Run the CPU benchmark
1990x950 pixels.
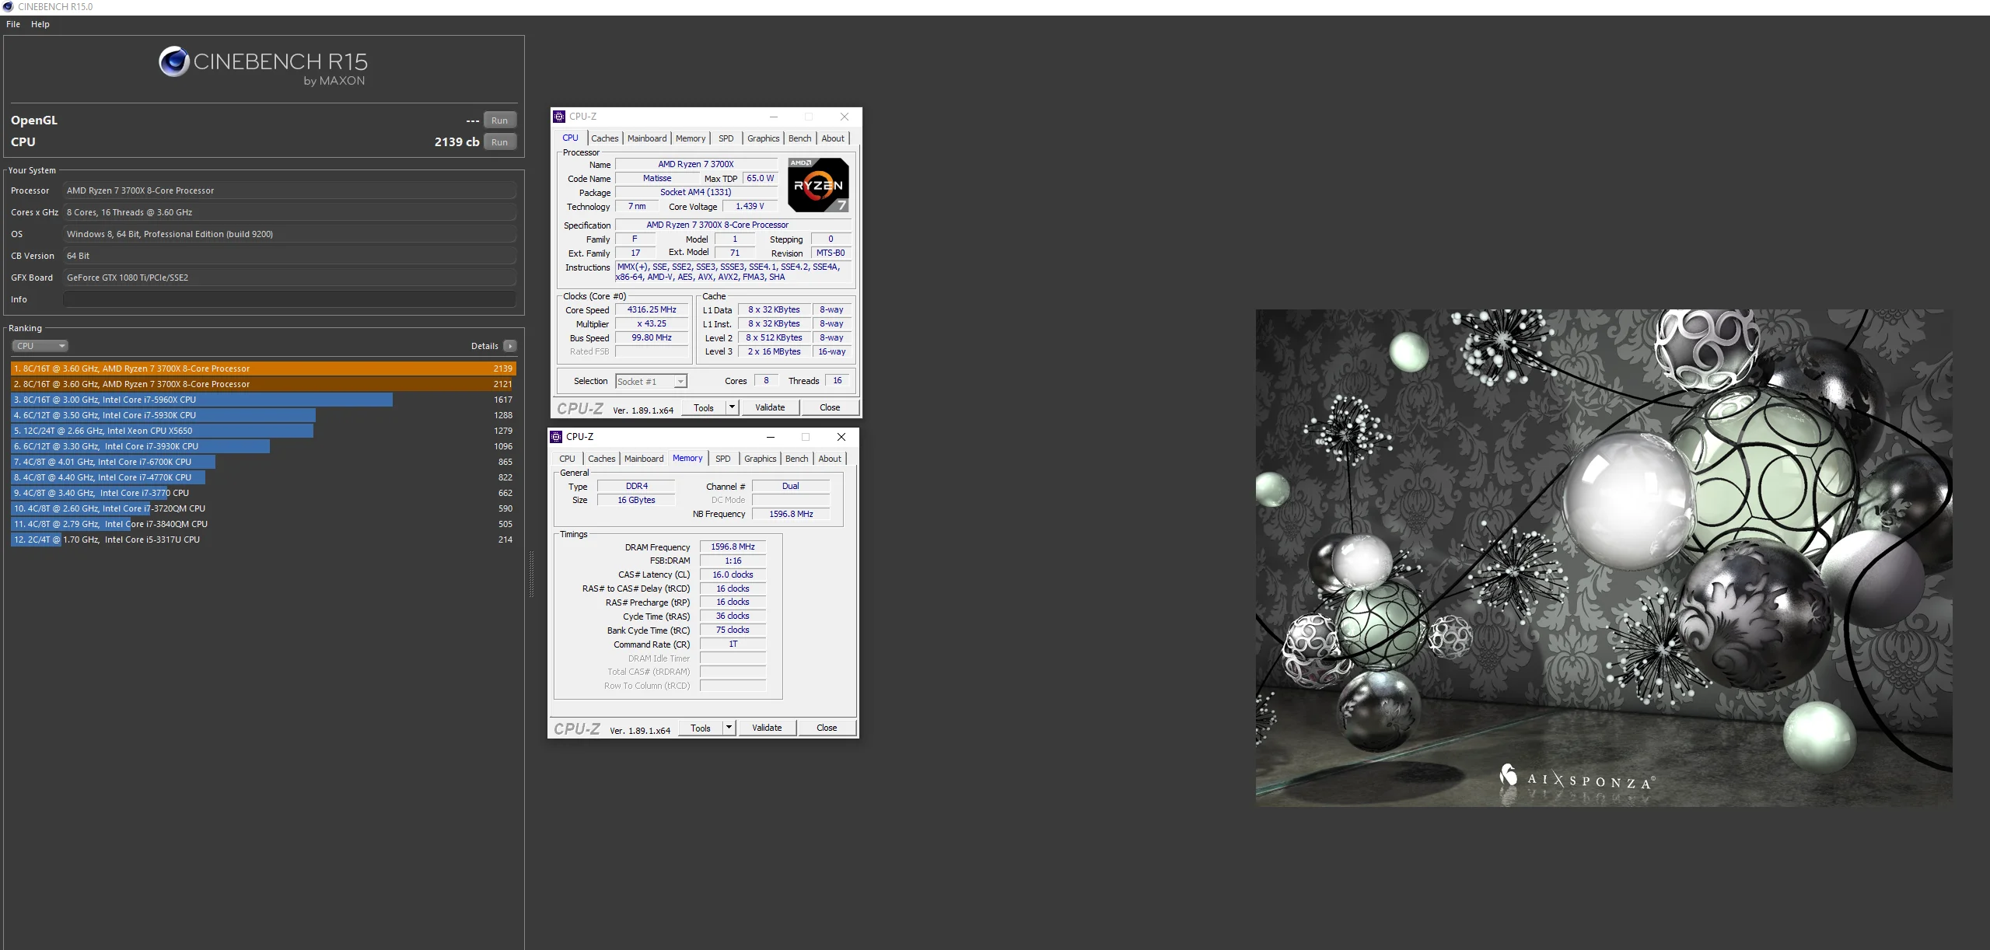[x=499, y=142]
